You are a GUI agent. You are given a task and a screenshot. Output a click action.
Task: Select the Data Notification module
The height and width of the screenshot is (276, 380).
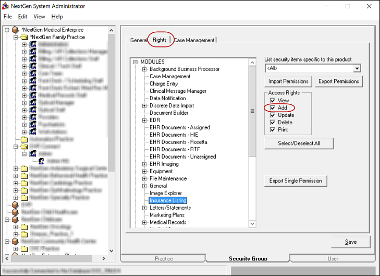click(x=168, y=98)
